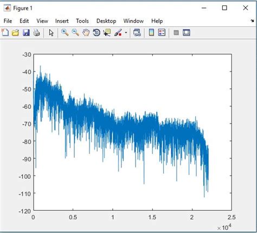Close the Figure 1 window
The height and width of the screenshot is (233, 257).
point(246,8)
